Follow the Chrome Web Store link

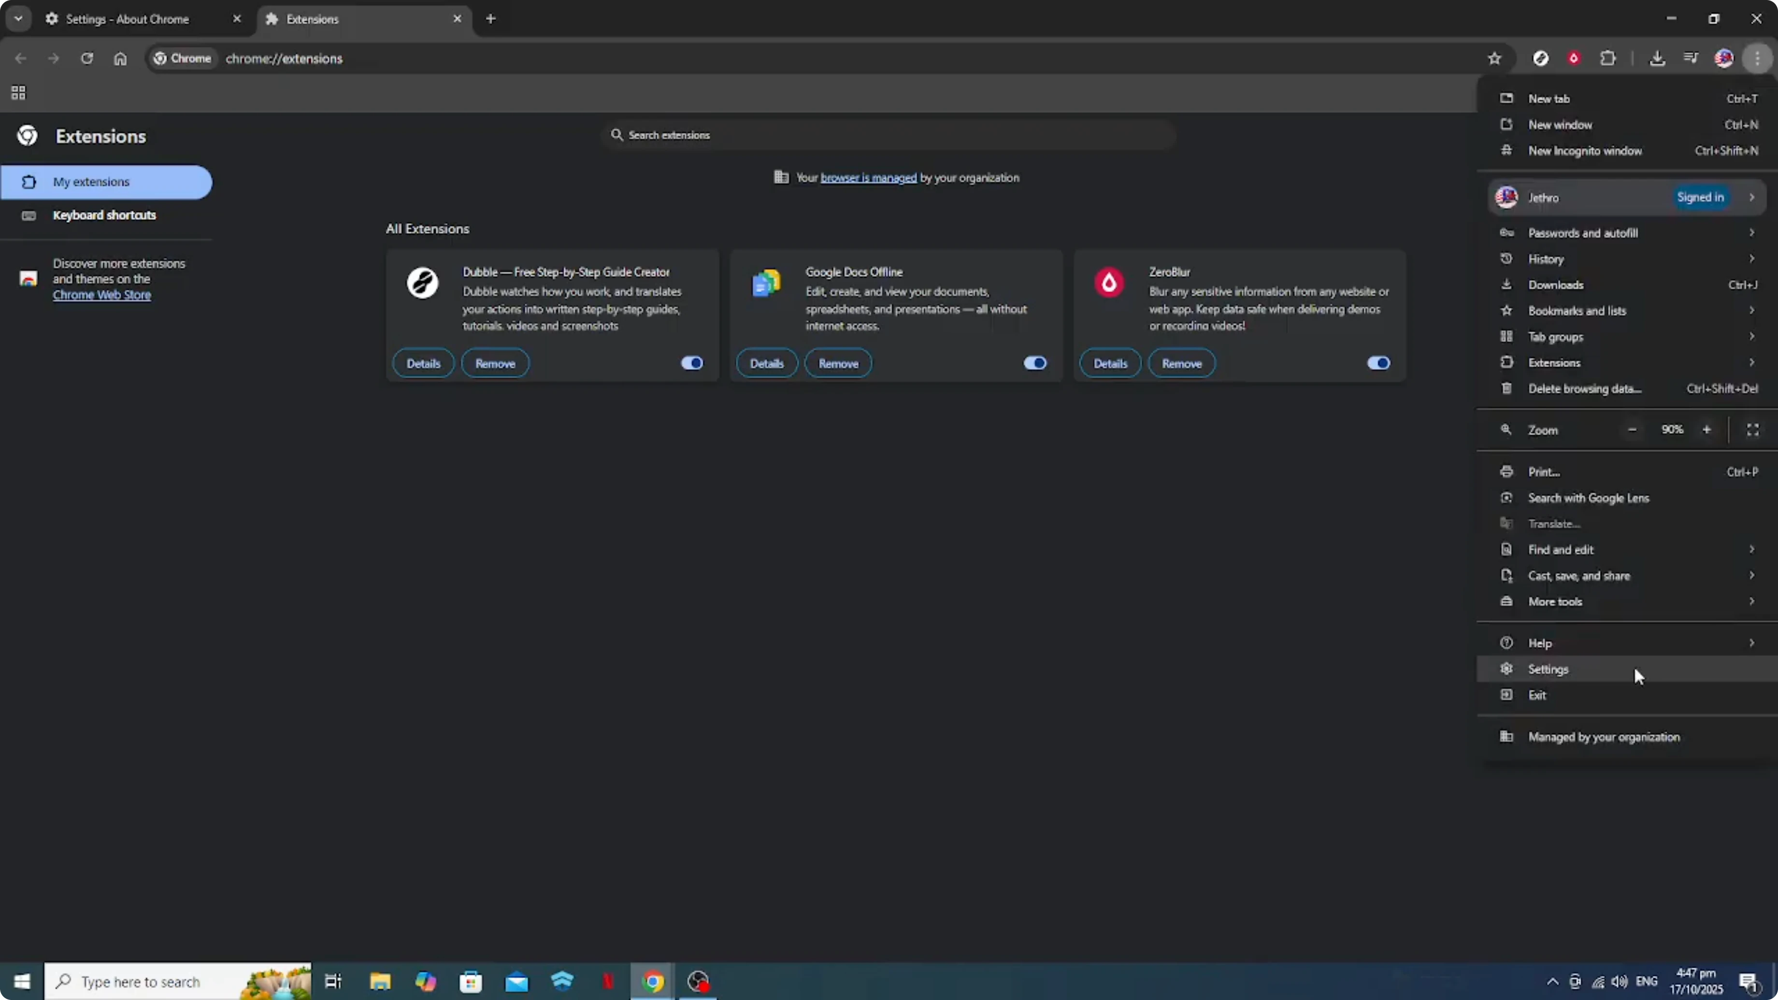click(102, 295)
